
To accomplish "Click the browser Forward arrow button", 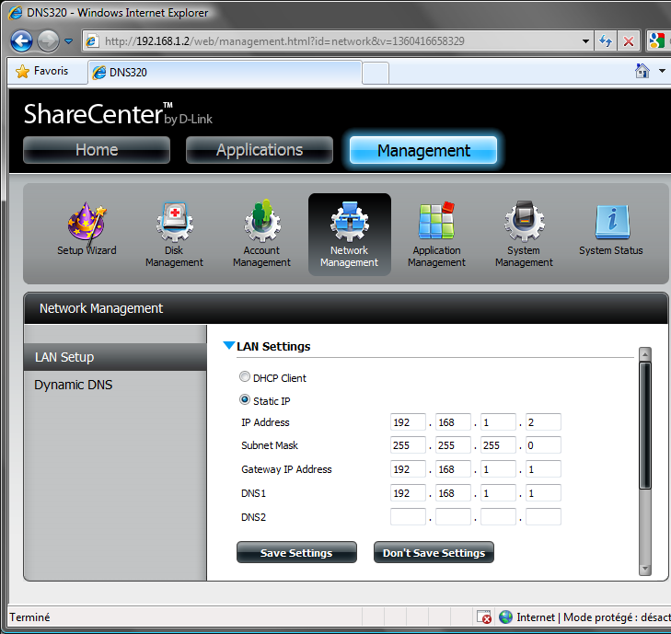I will coord(48,41).
